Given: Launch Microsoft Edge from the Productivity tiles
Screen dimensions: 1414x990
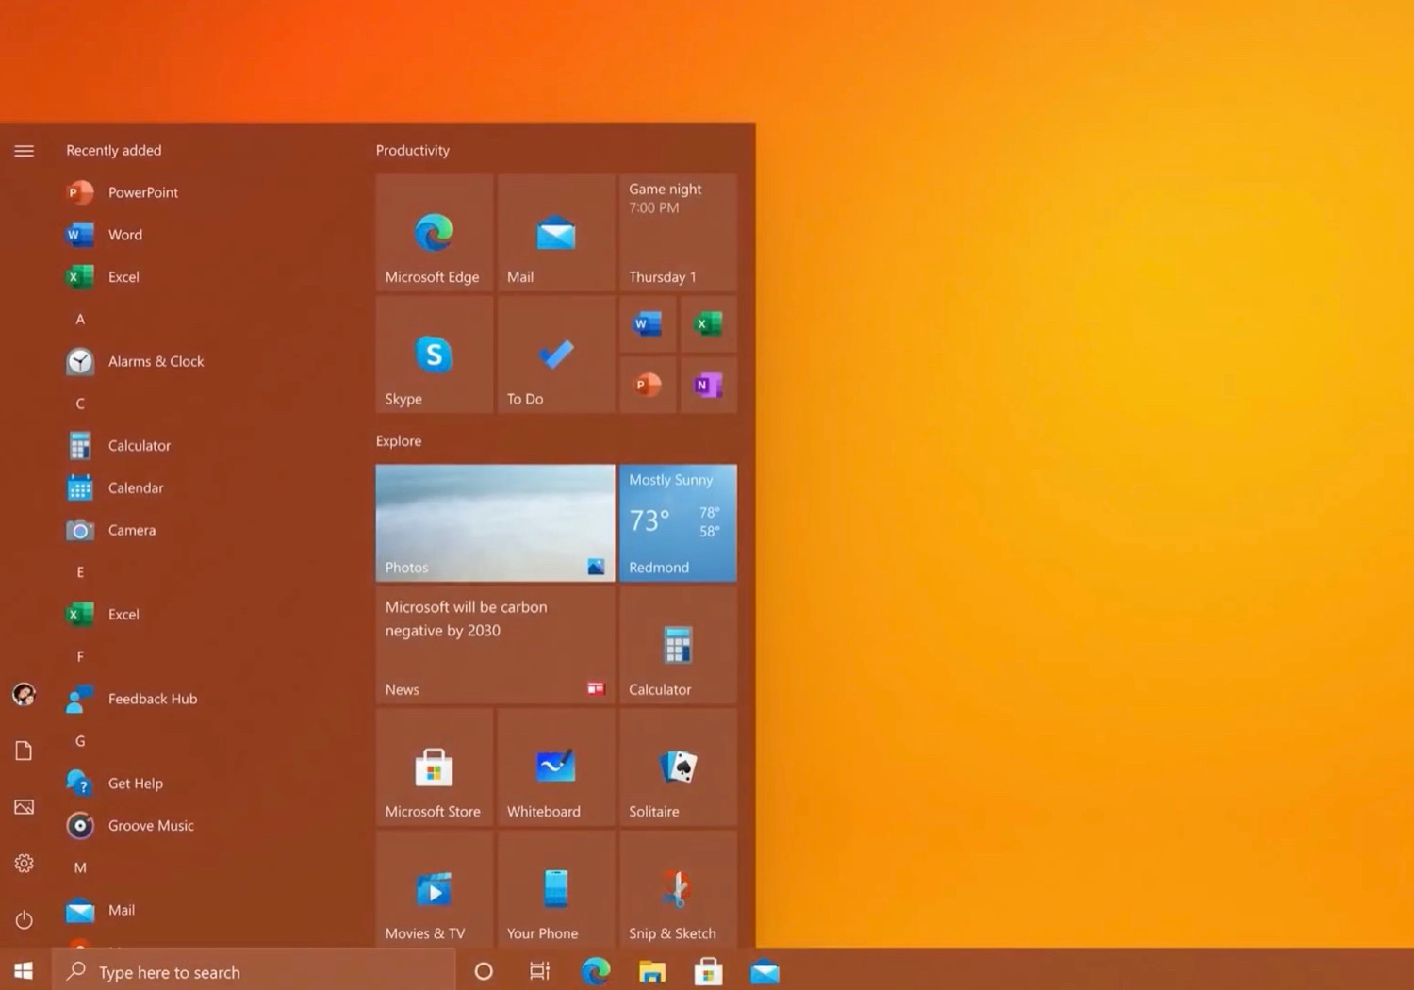Looking at the screenshot, I should 433,233.
